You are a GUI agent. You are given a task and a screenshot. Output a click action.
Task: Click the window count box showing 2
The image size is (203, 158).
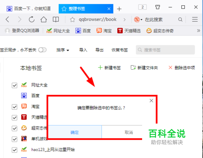pyautogui.click(x=143, y=7)
